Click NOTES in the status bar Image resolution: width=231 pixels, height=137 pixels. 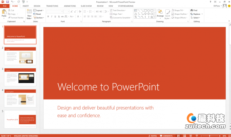153,136
